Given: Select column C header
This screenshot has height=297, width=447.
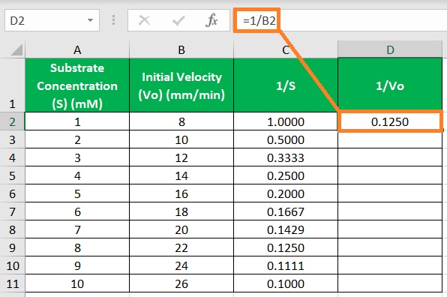Looking at the screenshot, I should 286,50.
